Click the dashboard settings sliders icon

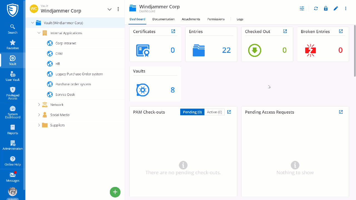point(302,9)
